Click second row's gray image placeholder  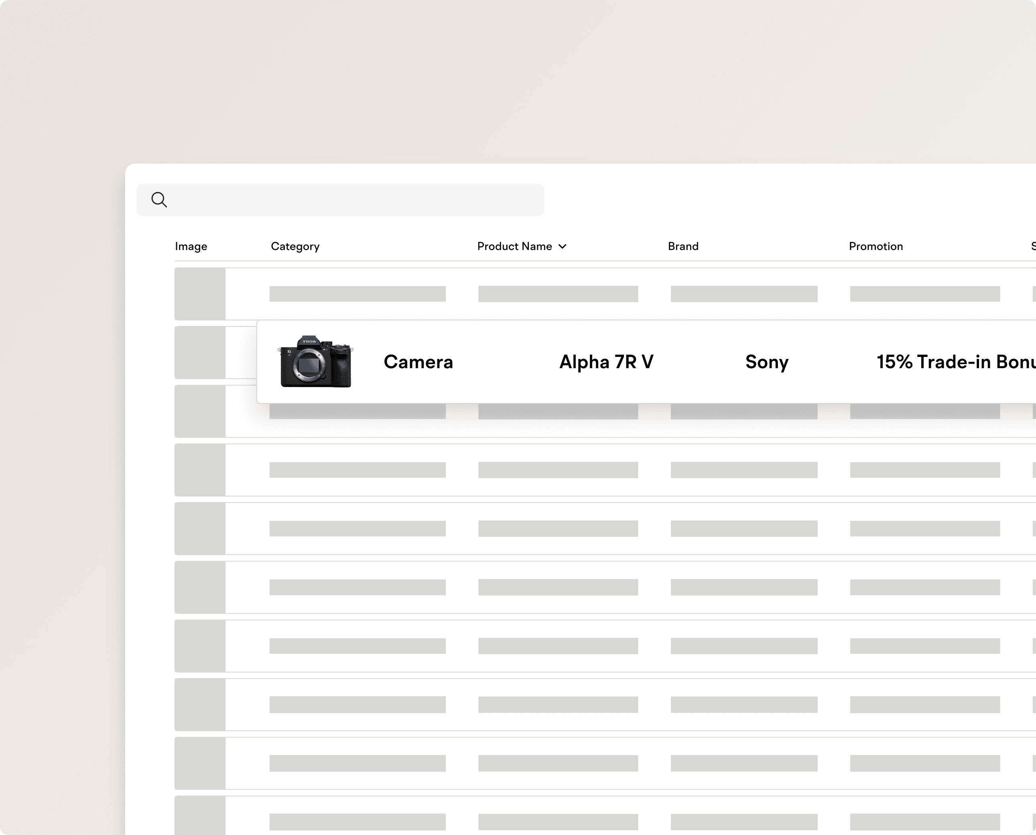coord(200,352)
